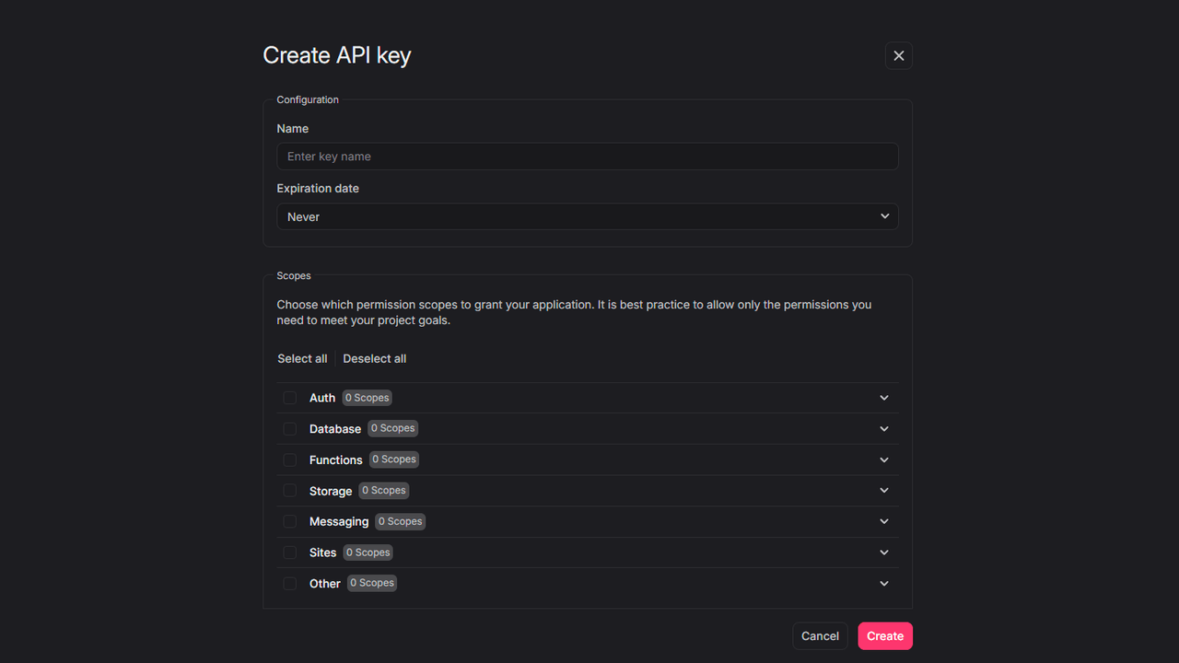Close the Create API key dialog
1179x663 pixels.
pos(898,55)
